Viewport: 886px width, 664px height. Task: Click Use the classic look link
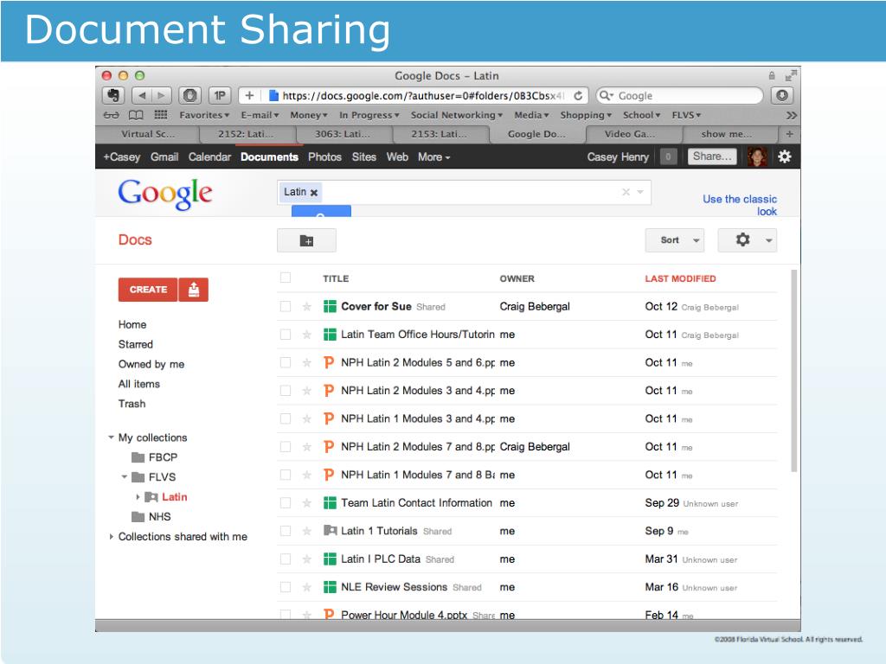coord(740,206)
